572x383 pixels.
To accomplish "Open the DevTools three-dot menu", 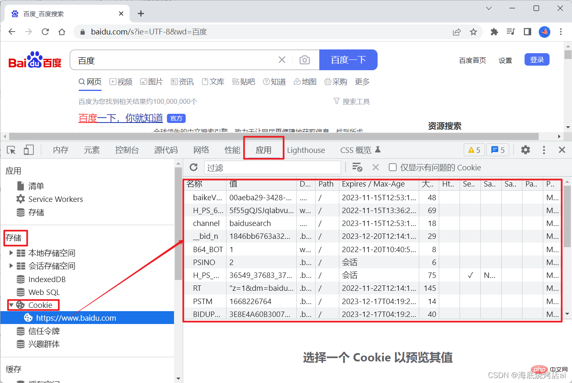I will click(x=544, y=150).
